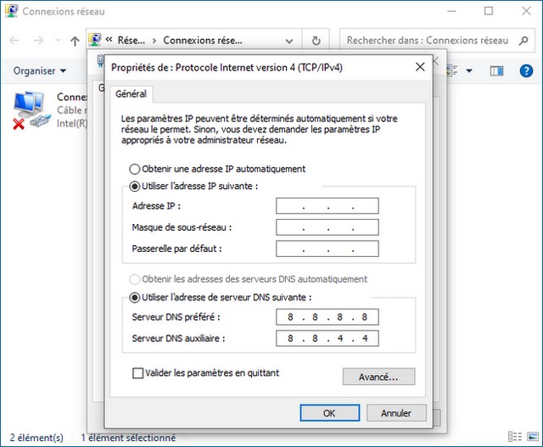This screenshot has width=543, height=447.
Task: Click the Connexions réseau title bar icon
Action: 11,11
